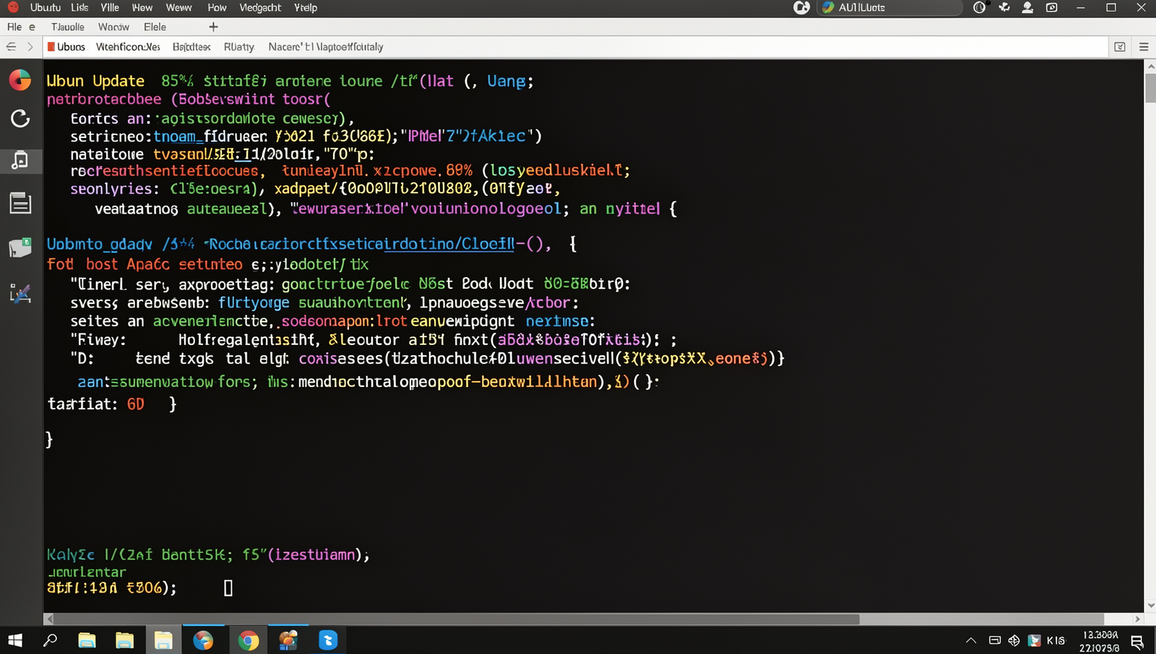Open the Ubutu menu
This screenshot has width=1156, height=654.
click(x=46, y=7)
